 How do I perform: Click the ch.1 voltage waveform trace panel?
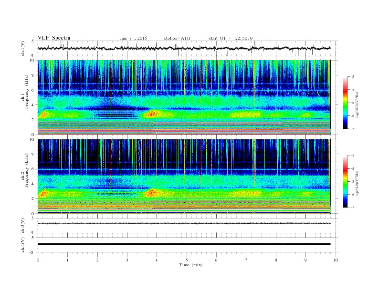188,48
